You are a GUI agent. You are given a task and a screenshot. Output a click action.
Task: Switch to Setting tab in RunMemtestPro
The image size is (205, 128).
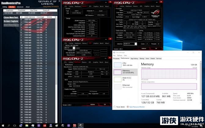[x=5, y=7]
